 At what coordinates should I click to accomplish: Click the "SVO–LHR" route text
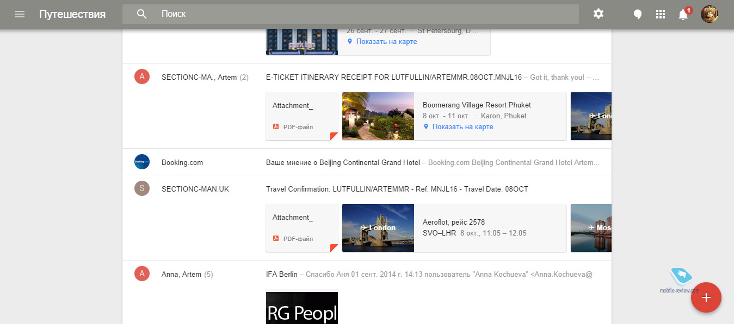(x=439, y=233)
